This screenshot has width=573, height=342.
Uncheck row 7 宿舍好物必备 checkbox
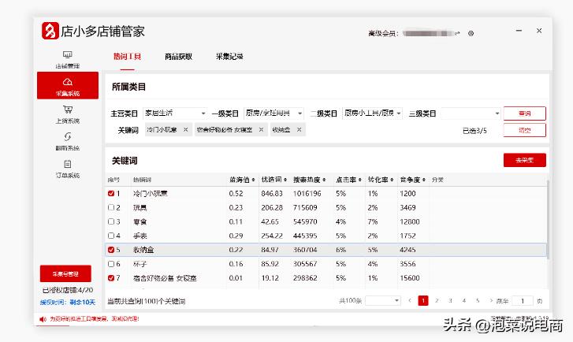tap(111, 278)
